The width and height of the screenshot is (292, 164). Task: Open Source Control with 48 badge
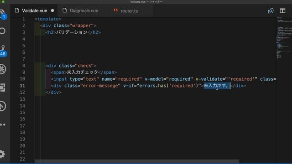pyautogui.click(x=3, y=50)
